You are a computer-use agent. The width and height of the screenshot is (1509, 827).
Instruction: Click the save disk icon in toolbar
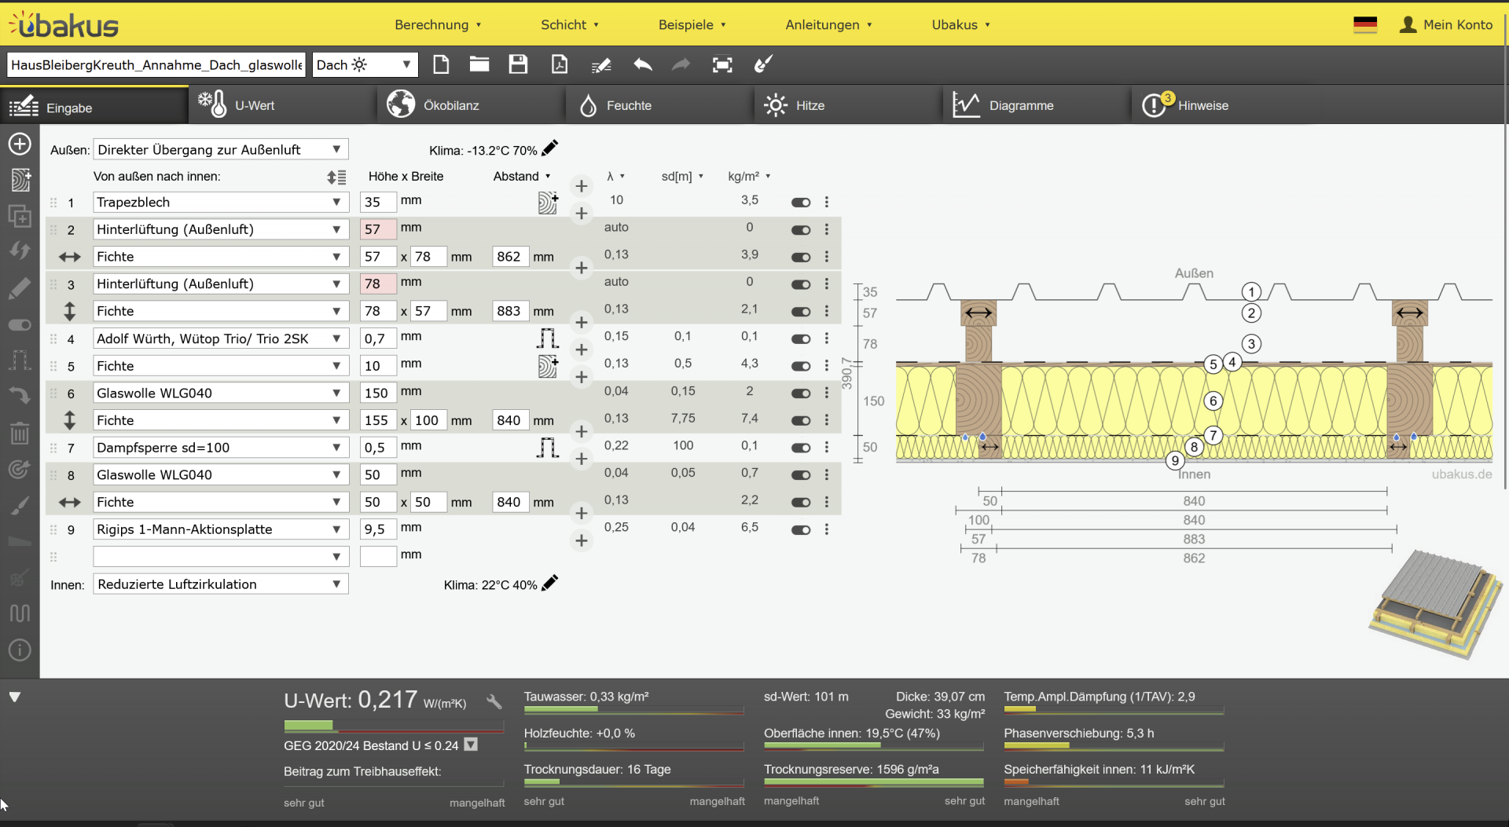click(x=518, y=64)
